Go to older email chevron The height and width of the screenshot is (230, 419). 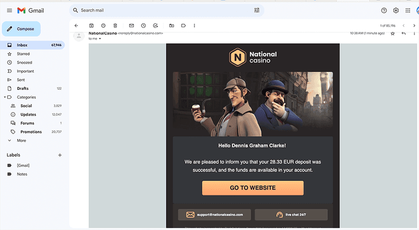click(414, 26)
